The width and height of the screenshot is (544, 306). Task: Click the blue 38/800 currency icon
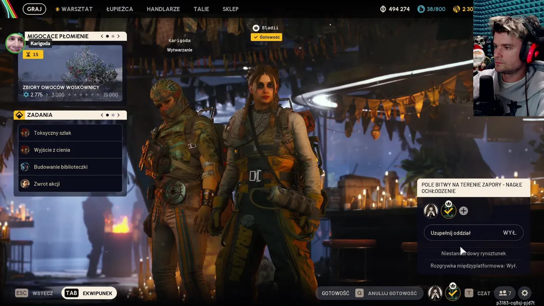(421, 9)
